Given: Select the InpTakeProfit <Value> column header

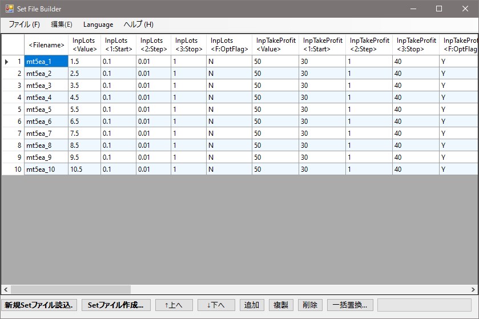Looking at the screenshot, I should 275,45.
